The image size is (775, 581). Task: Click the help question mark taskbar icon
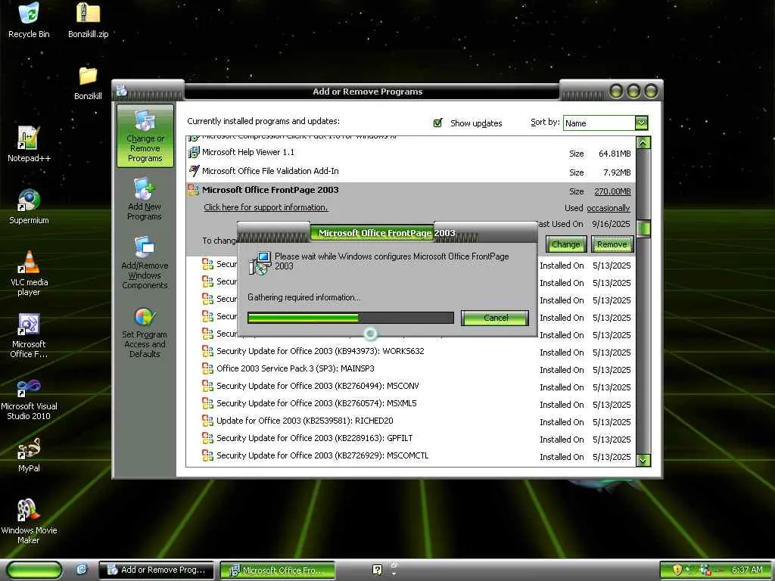click(x=377, y=570)
